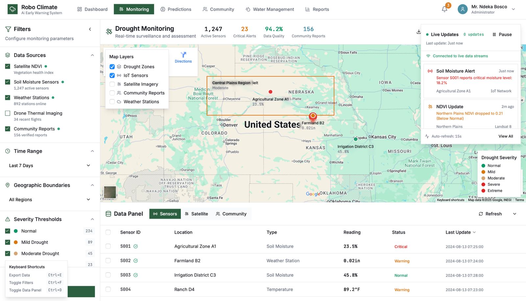Viewport: 526px width, 301px height.
Task: Open the Last 7 Days dropdown
Action: click(50, 165)
